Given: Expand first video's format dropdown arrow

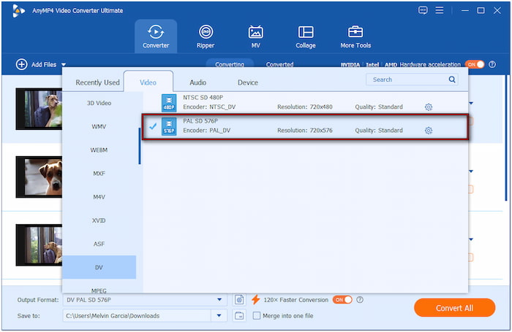Looking at the screenshot, I should [x=471, y=104].
